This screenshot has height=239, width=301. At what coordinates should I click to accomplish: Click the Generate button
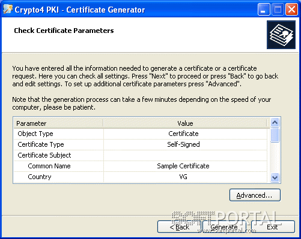point(224,227)
